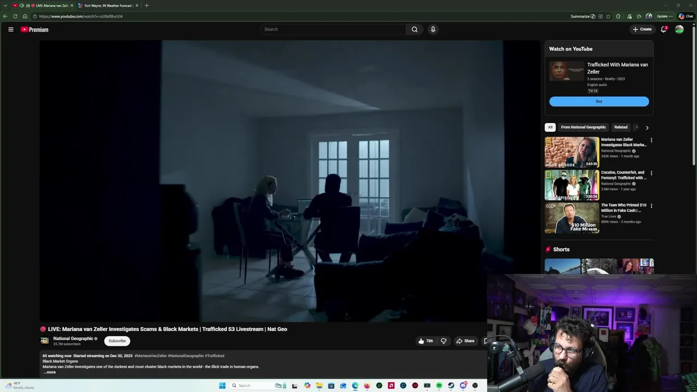697x392 pixels.
Task: Select the All filter chip
Action: tap(550, 127)
